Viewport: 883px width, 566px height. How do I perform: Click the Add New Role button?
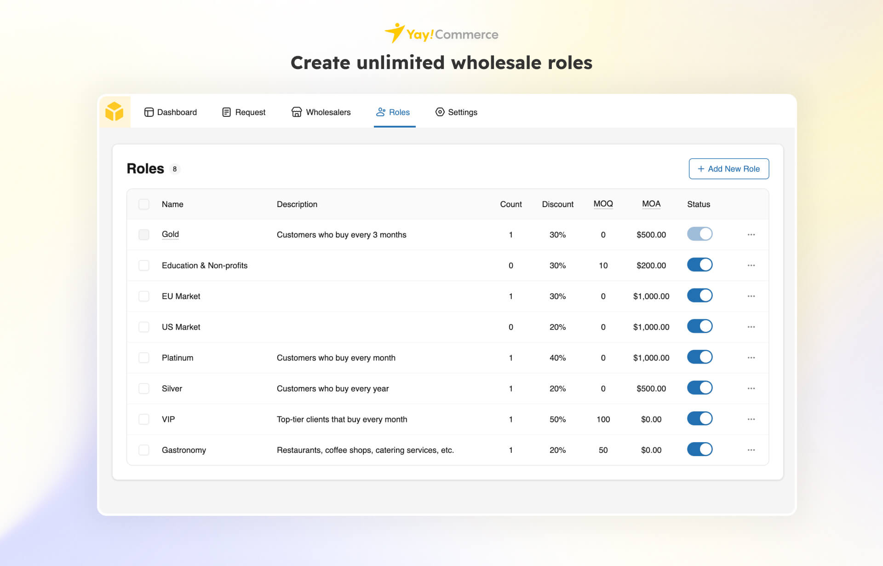[x=728, y=169]
